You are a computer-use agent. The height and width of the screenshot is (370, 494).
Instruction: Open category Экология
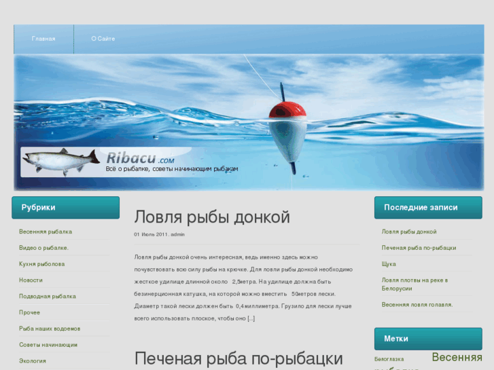pyautogui.click(x=32, y=361)
